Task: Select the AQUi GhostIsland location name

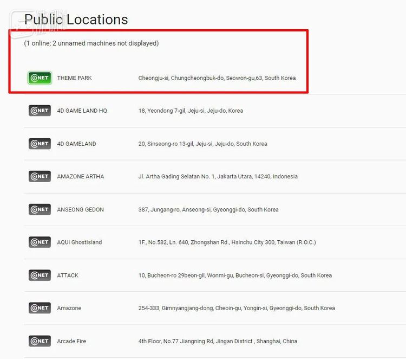Action: 79,242
